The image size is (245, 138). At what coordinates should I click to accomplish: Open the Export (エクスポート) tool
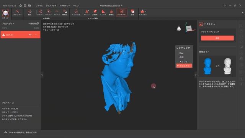[x=142, y=13]
